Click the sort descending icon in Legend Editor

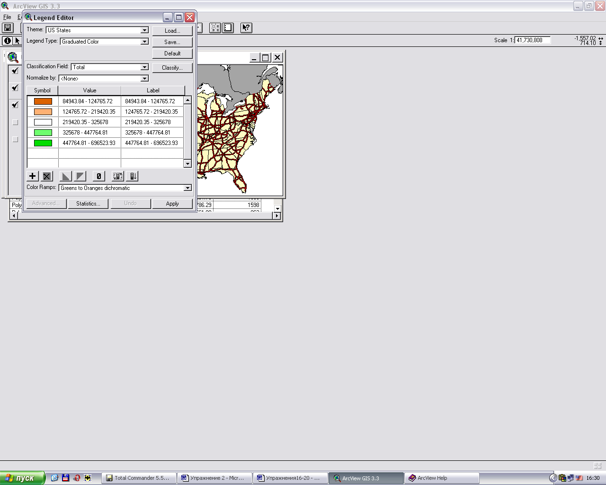coord(80,176)
